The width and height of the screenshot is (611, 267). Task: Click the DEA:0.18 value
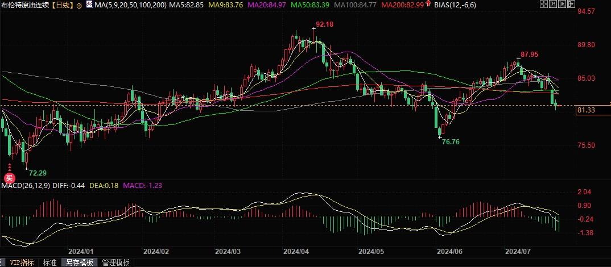coord(104,186)
